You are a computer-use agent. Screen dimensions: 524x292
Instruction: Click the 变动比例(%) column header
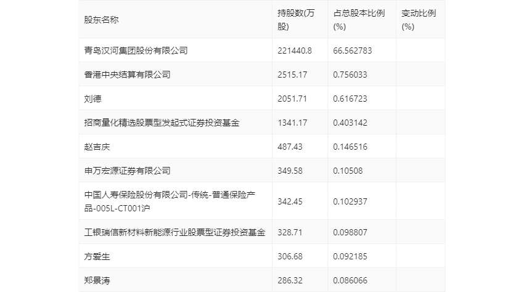click(419, 20)
